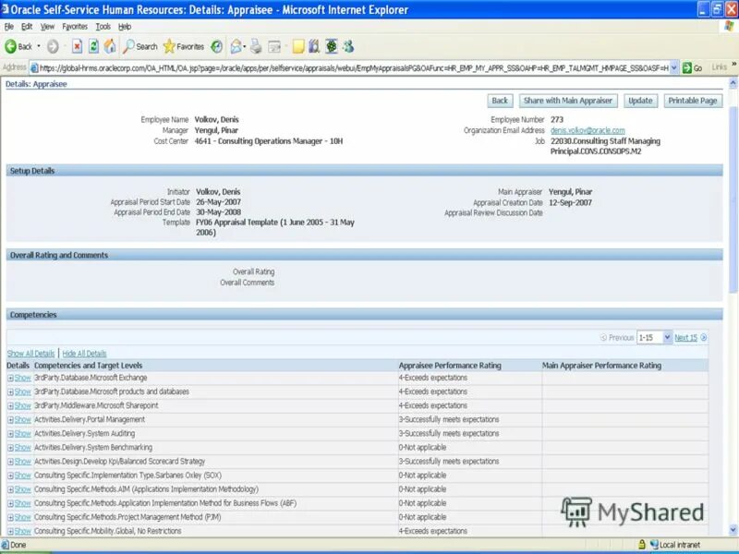The image size is (739, 554).
Task: Open the Help menu
Action: tap(125, 27)
